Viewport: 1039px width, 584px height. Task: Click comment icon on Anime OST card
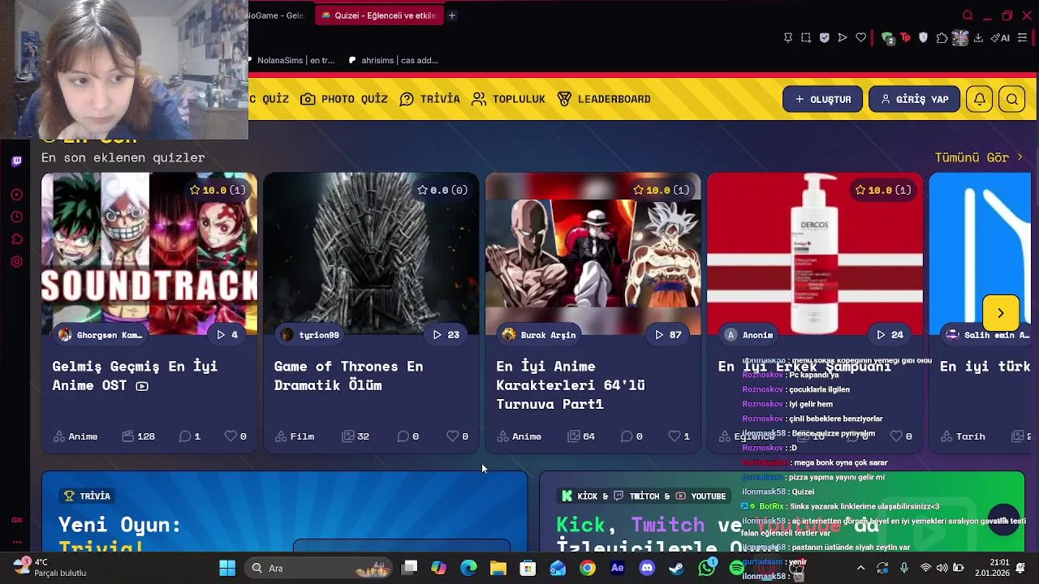click(x=184, y=436)
